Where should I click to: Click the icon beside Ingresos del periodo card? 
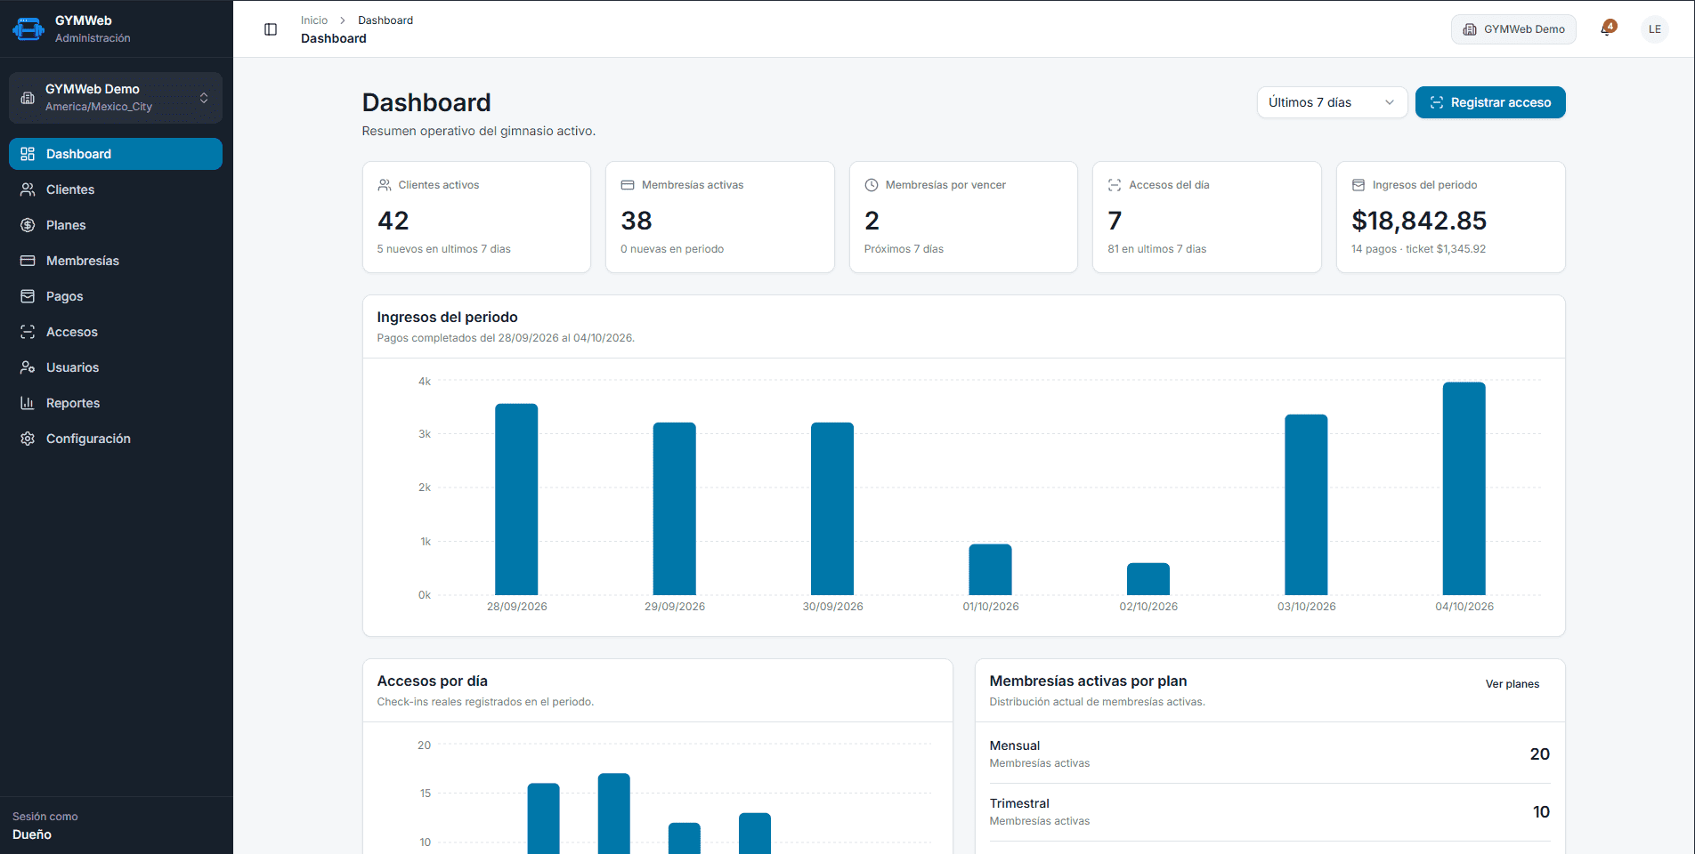coord(1358,185)
